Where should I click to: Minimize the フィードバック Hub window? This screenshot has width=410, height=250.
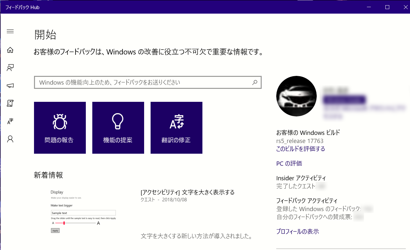pyautogui.click(x=368, y=7)
